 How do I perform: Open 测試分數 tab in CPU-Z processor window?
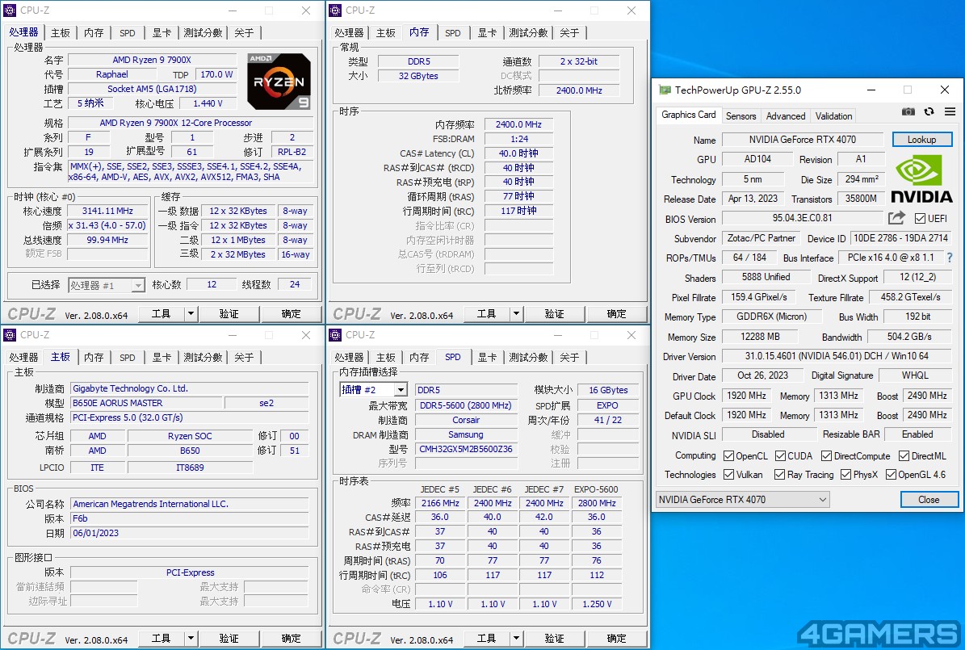[x=203, y=32]
